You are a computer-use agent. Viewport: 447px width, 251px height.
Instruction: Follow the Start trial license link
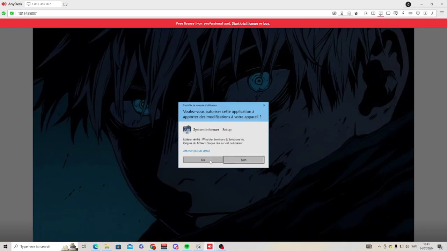point(245,24)
